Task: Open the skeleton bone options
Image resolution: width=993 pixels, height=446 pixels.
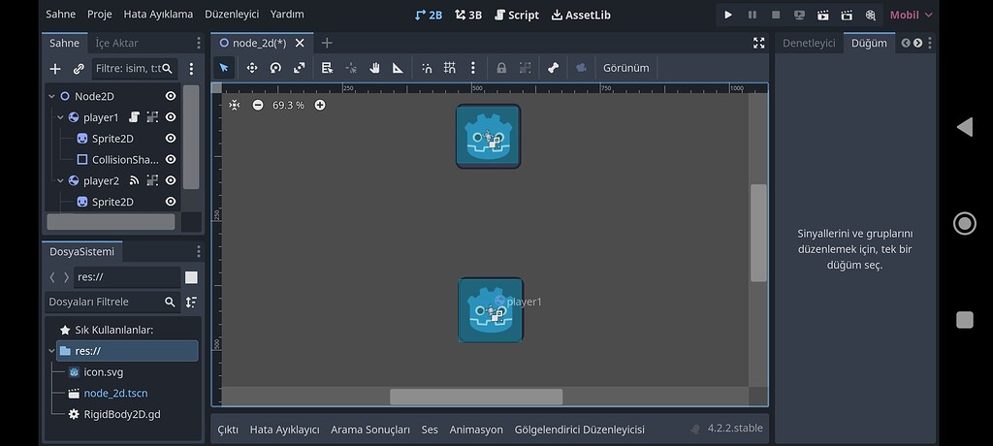Action: (553, 68)
